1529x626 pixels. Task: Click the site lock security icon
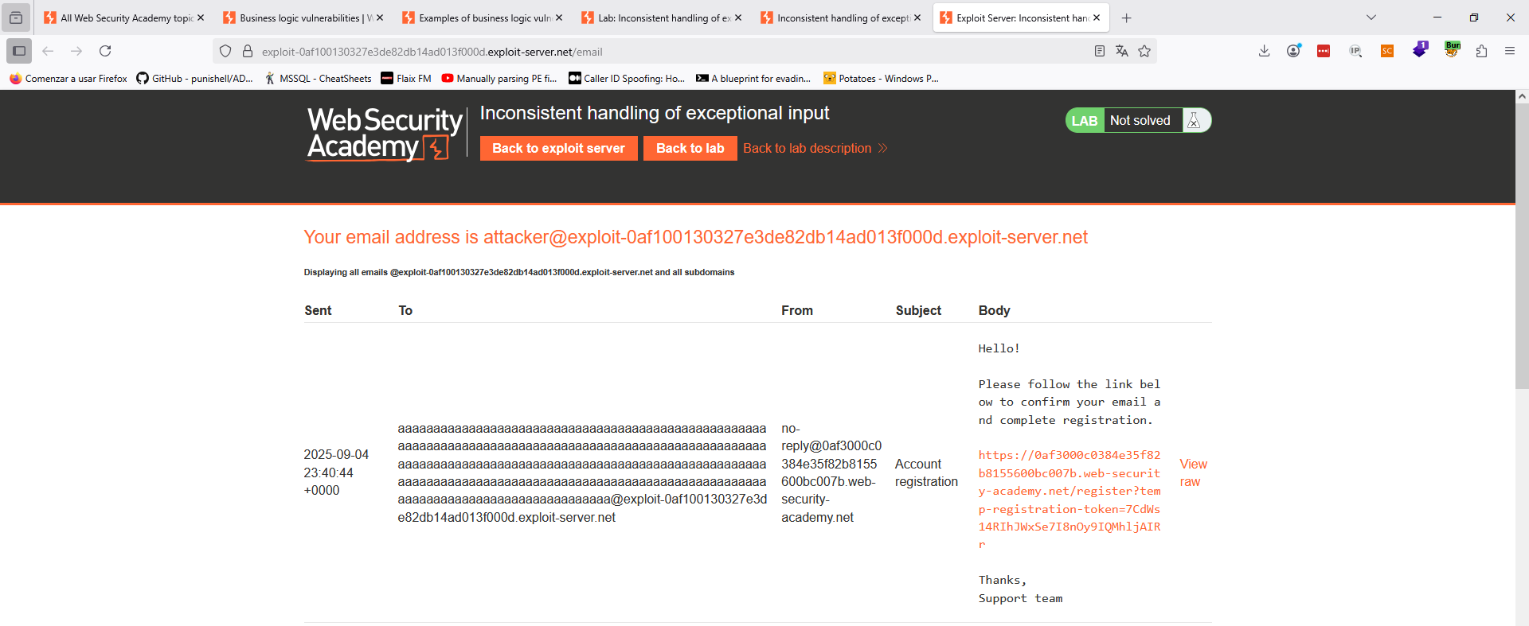pos(248,51)
